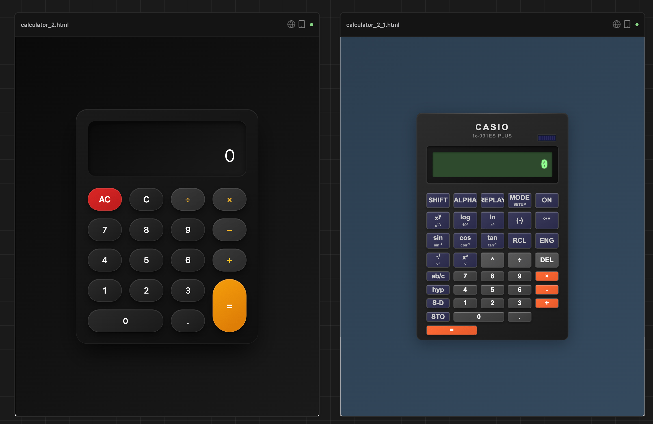
Task: Click globe icon in calculator_2_1.html header
Action: pos(617,25)
